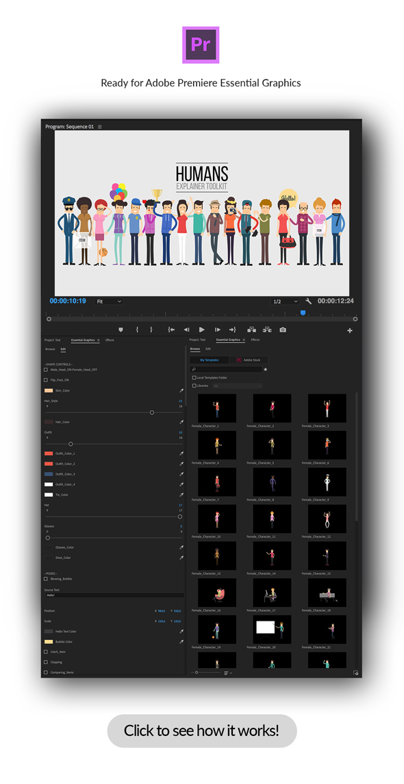Click the plus Button Editor icon
Image resolution: width=404 pixels, height=784 pixels.
point(350,331)
